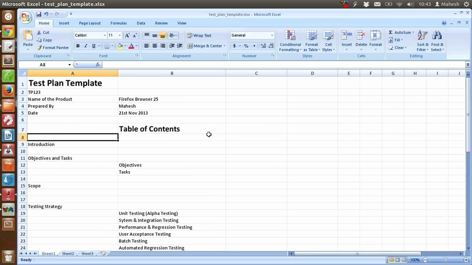Switch to the Insert ribbon tab
This screenshot has height=265, width=472.
point(64,23)
